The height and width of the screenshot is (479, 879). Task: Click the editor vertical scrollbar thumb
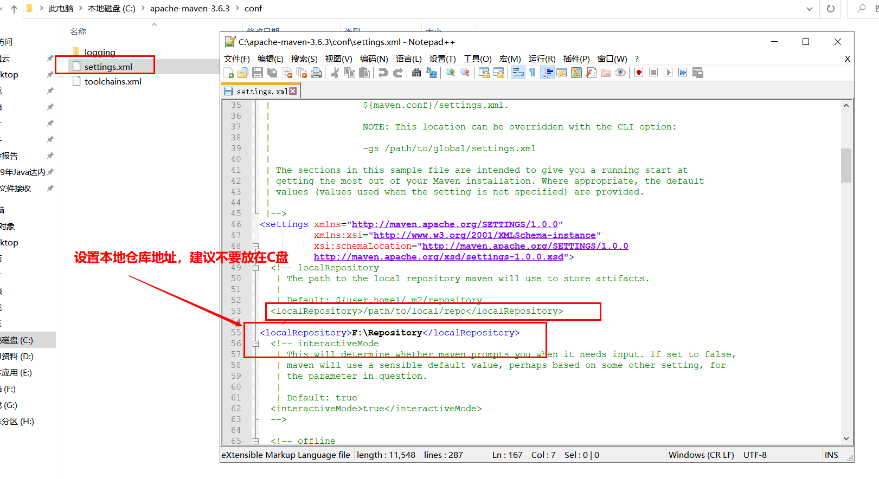[x=846, y=165]
